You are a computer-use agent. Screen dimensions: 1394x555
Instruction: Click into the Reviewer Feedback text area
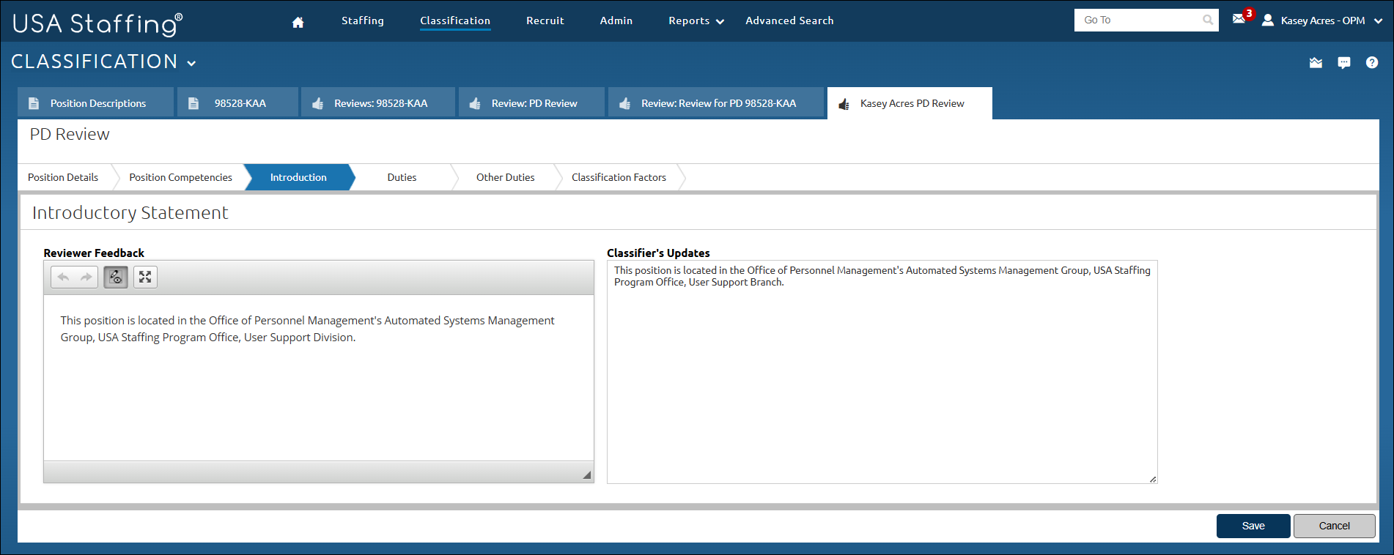[319, 377]
